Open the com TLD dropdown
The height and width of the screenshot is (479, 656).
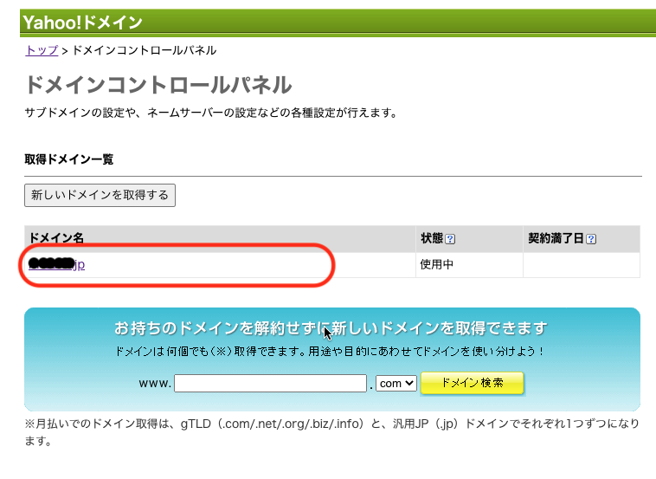pyautogui.click(x=396, y=383)
